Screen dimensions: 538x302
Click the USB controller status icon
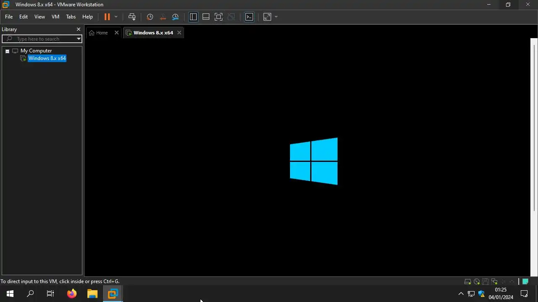pyautogui.click(x=503, y=281)
